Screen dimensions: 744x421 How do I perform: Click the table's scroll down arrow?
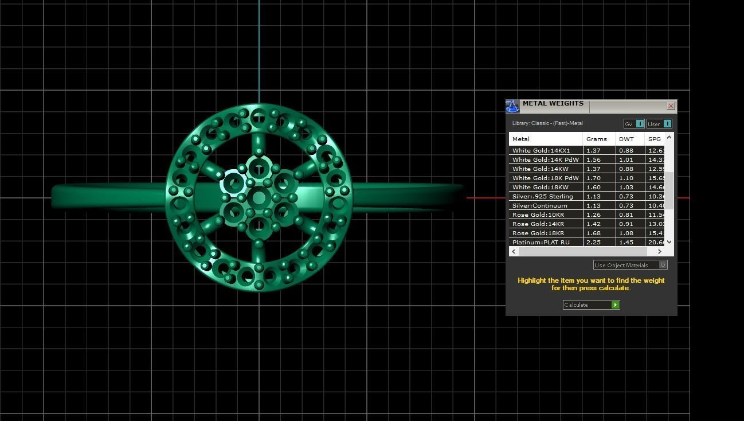pyautogui.click(x=669, y=242)
